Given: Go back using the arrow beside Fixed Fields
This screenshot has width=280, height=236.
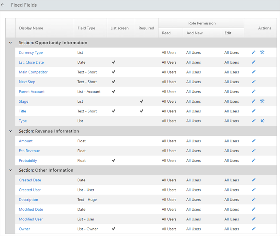Looking at the screenshot, I should (x=2, y=5).
